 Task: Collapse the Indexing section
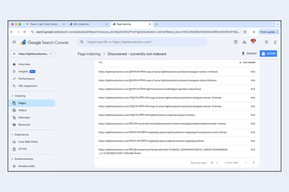pyautogui.click(x=12, y=96)
